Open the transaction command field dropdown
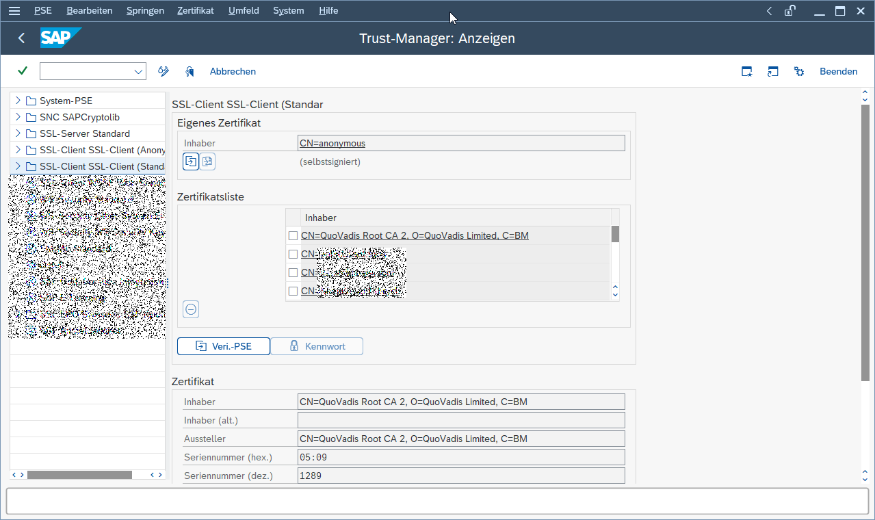Screen dimensions: 875x520 tap(139, 71)
